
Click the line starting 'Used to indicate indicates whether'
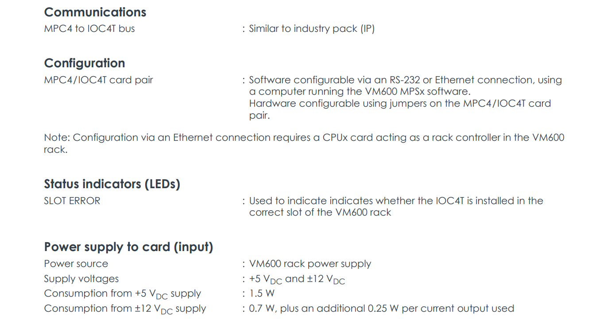[x=396, y=201]
